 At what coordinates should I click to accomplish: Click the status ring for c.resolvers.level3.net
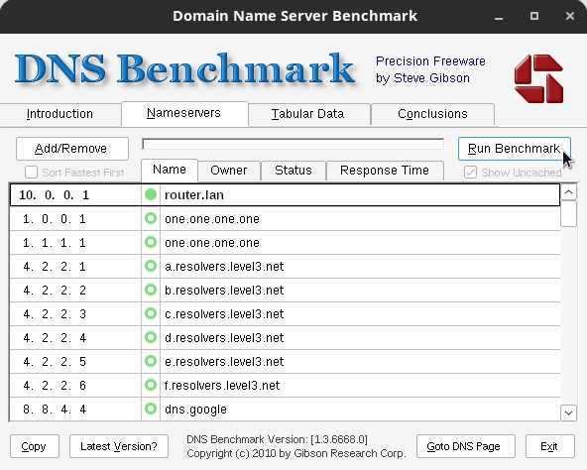[x=151, y=313]
